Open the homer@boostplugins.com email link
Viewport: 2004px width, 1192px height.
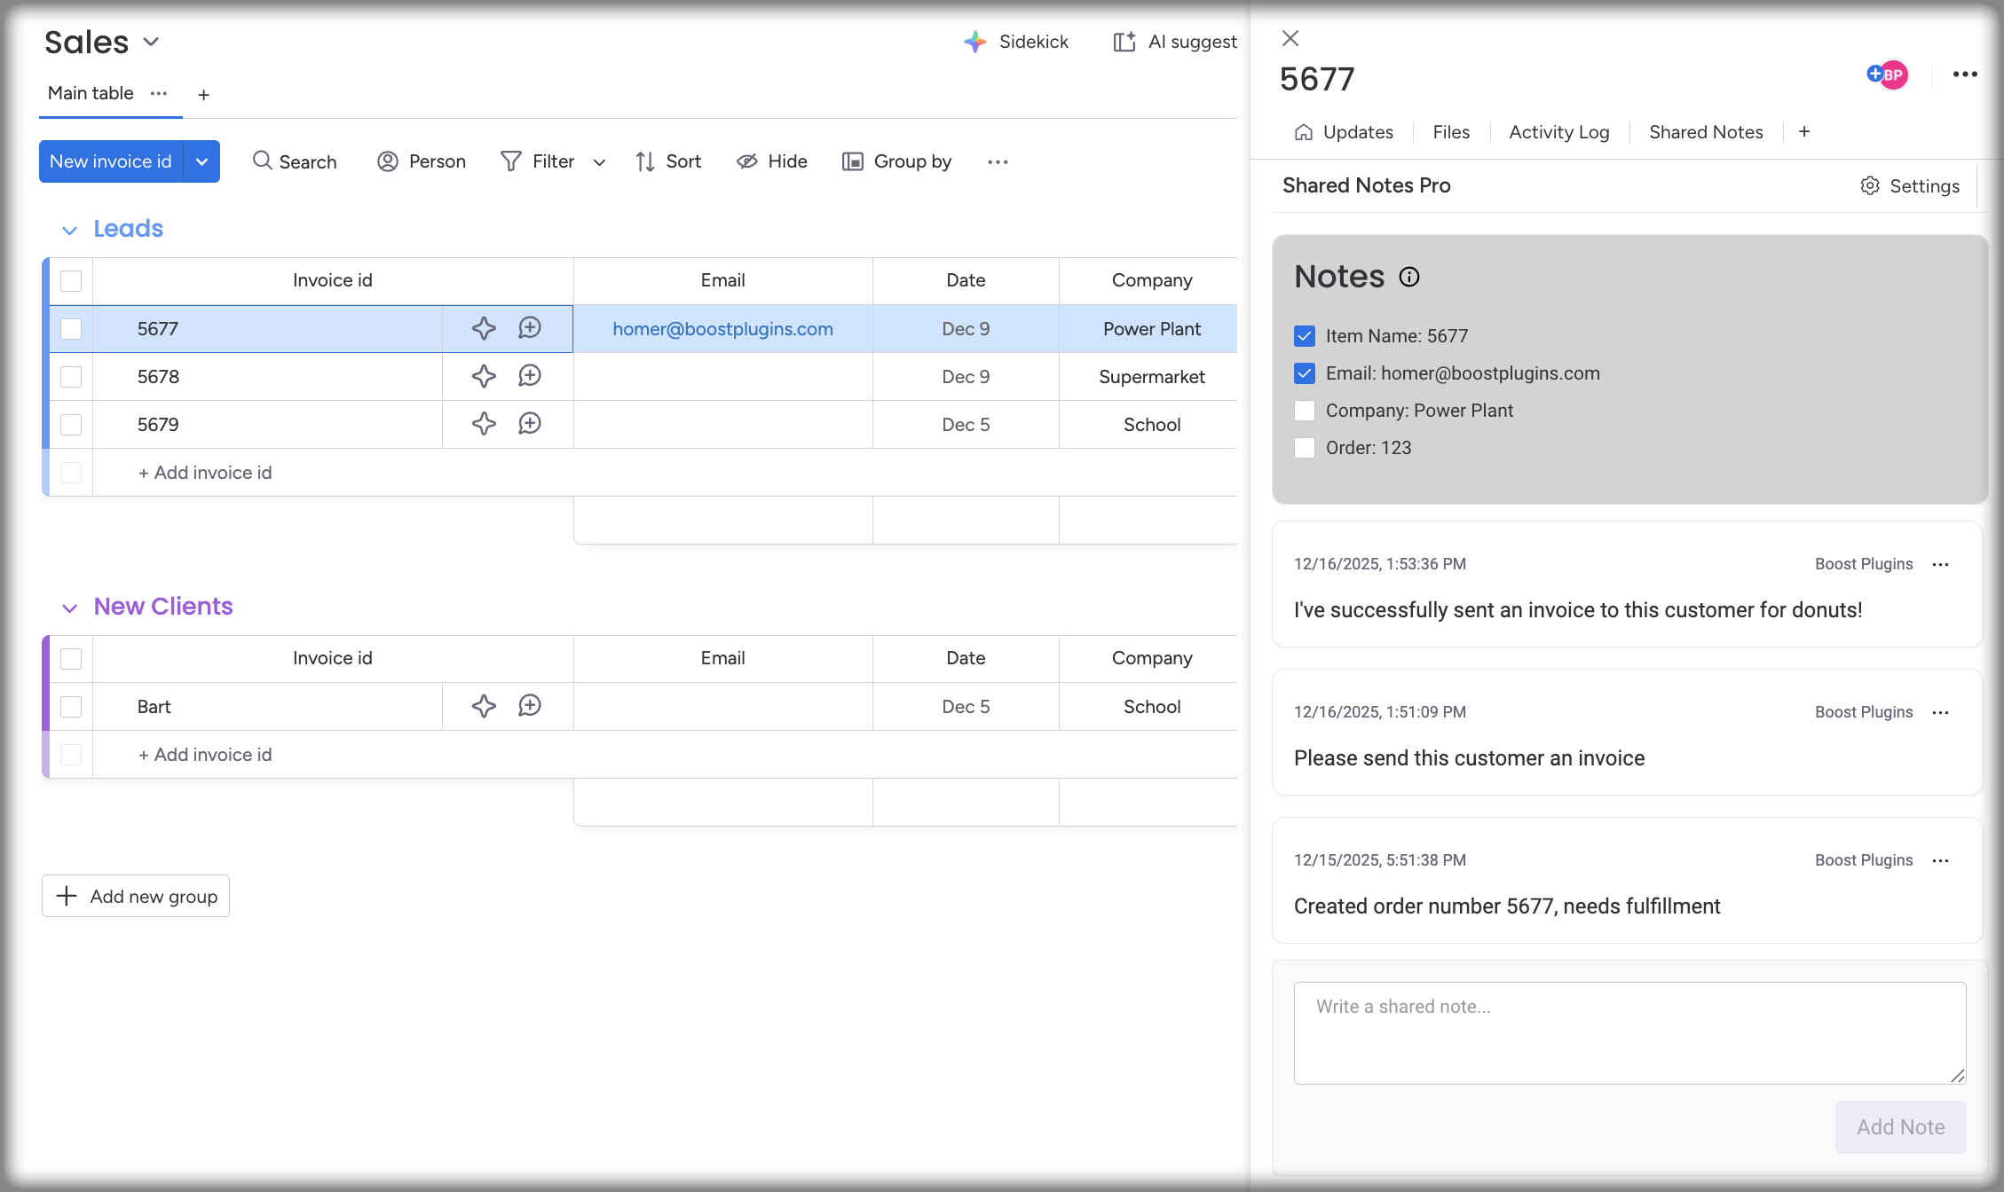click(x=722, y=329)
